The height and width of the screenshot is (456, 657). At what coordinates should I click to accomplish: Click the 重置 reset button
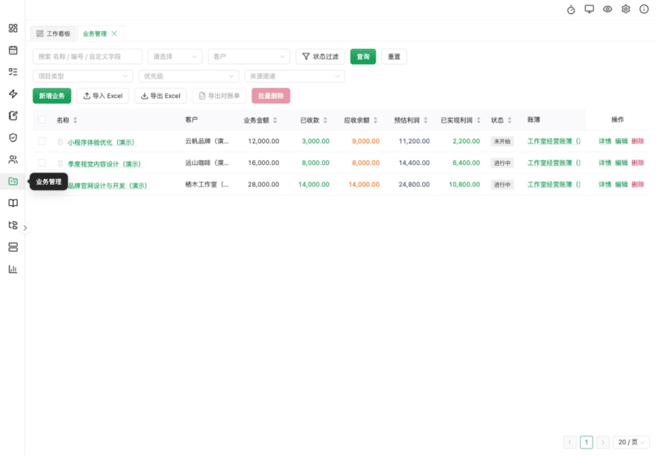click(x=394, y=57)
